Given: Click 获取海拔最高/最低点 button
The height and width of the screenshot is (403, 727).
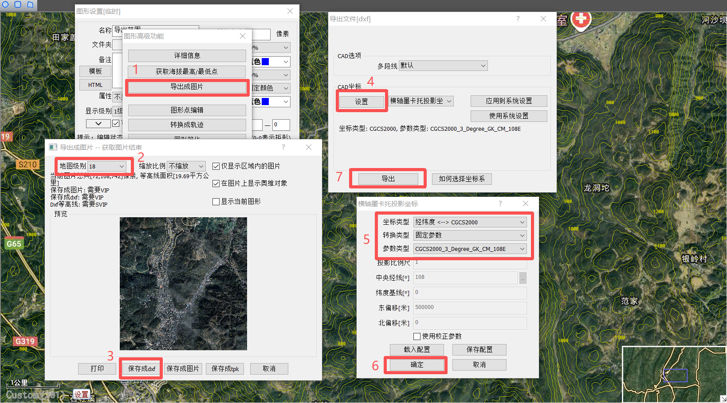Looking at the screenshot, I should 187,71.
